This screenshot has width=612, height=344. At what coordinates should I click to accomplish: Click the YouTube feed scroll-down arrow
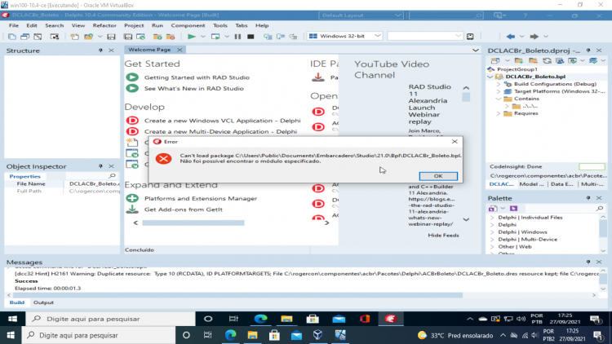point(466,219)
